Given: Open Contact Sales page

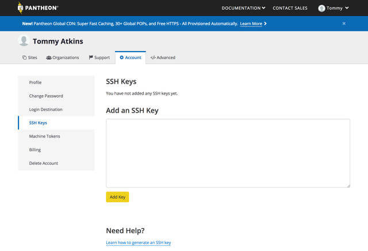Looking at the screenshot, I should click(x=290, y=8).
